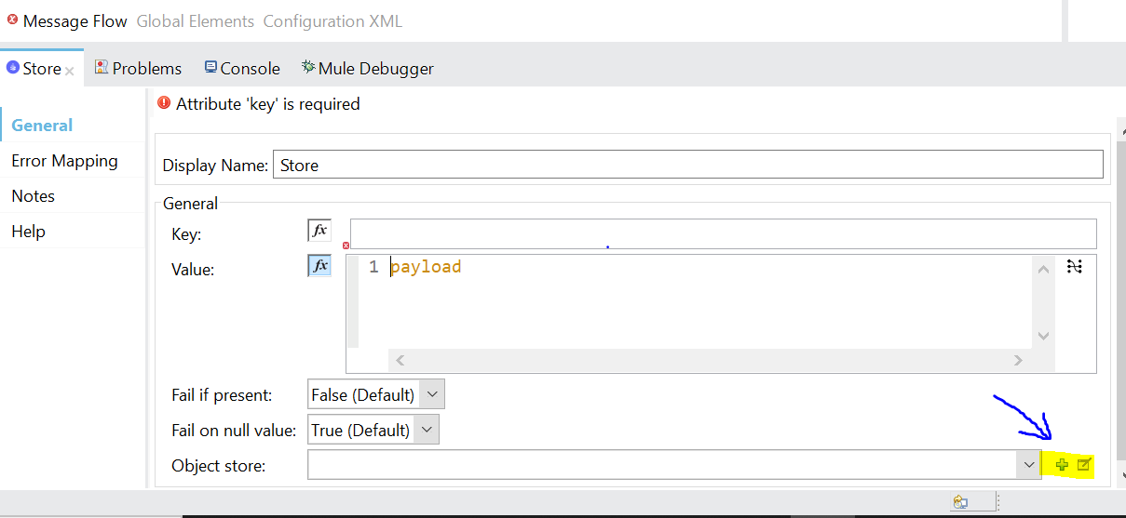Click the Value editor scroll left arrow

pos(400,360)
